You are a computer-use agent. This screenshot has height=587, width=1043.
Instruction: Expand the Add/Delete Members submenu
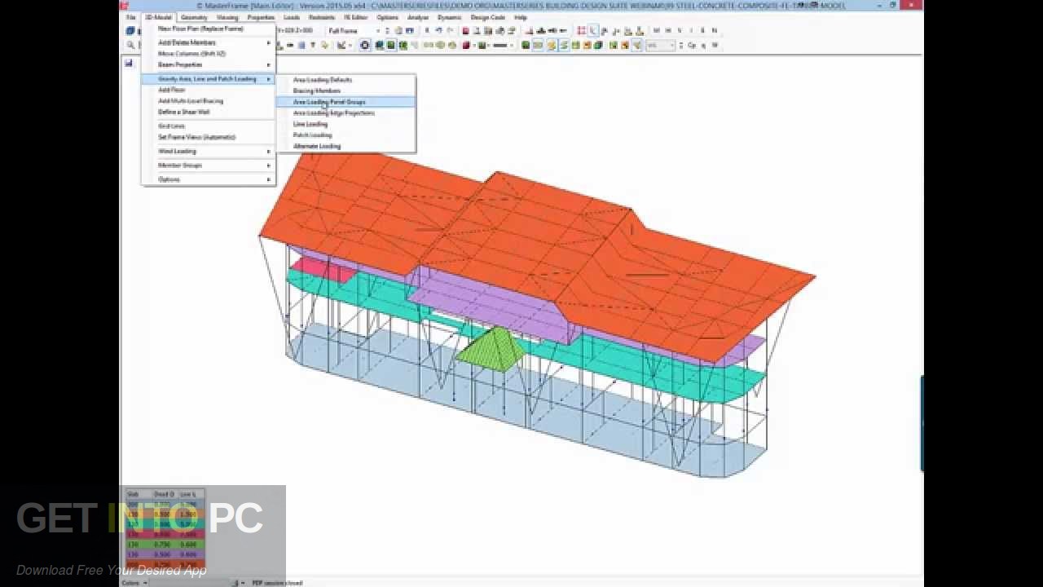click(208, 42)
